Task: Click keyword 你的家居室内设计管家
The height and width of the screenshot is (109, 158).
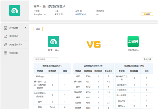Action: click(x=40, y=95)
